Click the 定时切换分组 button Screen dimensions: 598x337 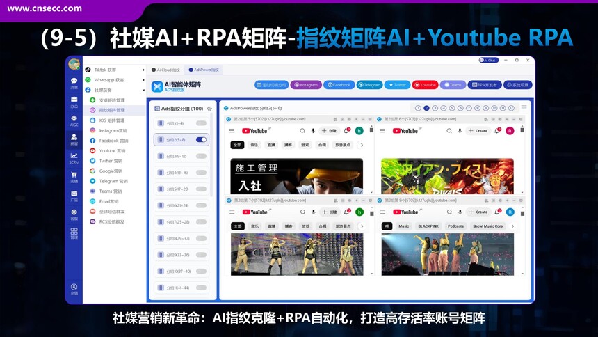271,85
